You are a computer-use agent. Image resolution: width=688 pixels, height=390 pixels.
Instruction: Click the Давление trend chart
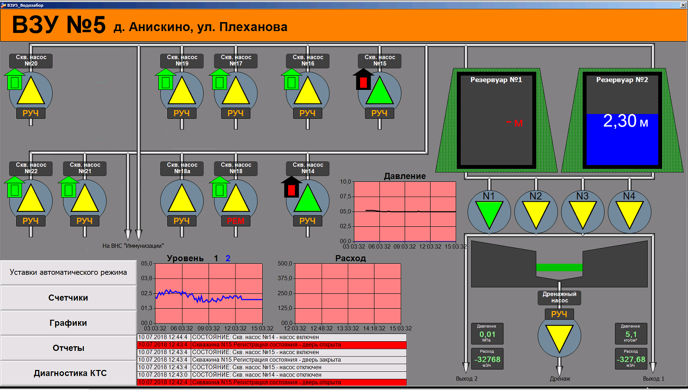tap(405, 211)
